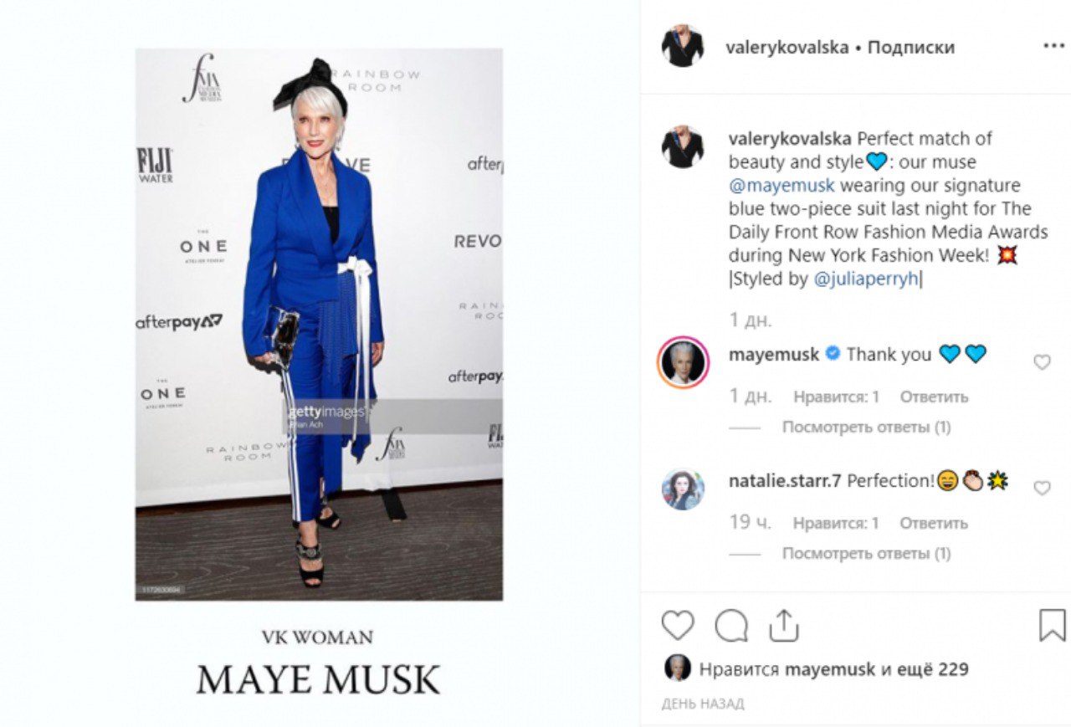This screenshot has height=727, width=1071.
Task: Open valerykovalska username in the header
Action: click(x=787, y=47)
